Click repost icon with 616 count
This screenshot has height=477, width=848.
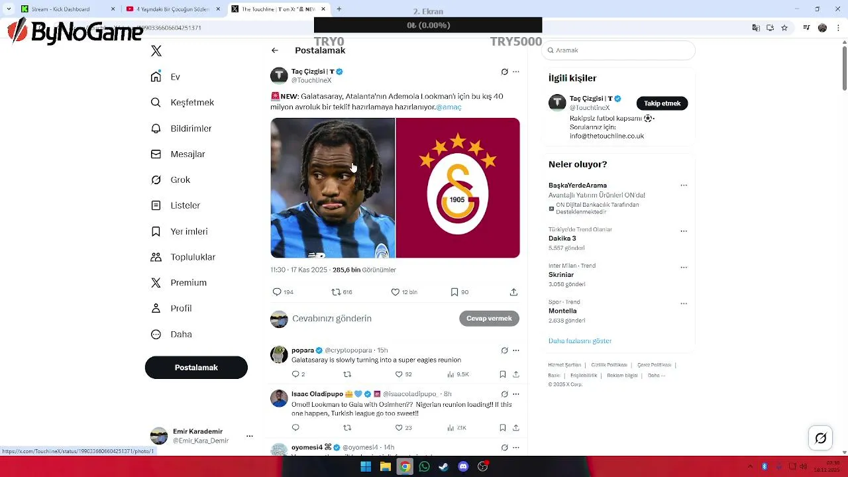click(x=336, y=292)
